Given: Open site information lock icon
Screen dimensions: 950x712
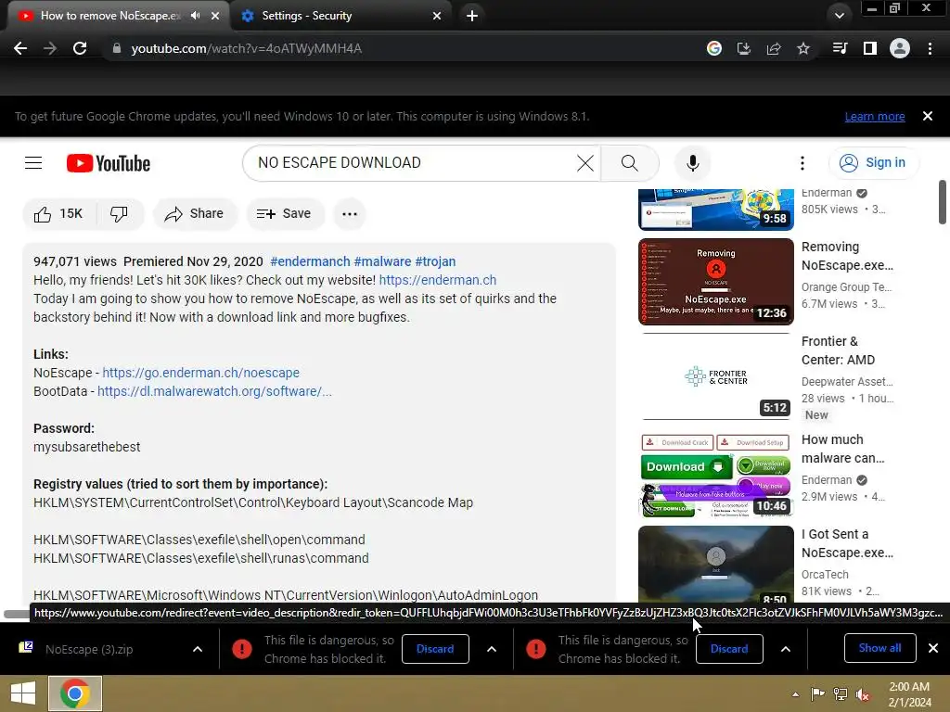Looking at the screenshot, I should click(x=117, y=48).
